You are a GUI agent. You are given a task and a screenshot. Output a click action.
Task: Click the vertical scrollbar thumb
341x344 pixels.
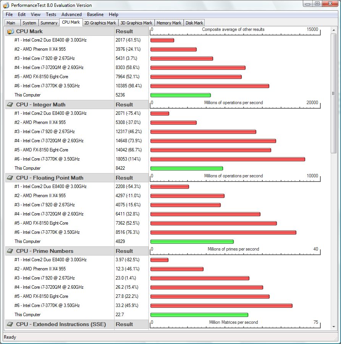[333, 93]
